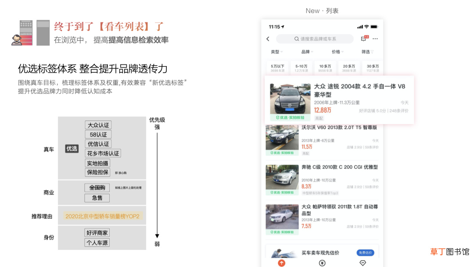
Task: Focus the 请搜索品牌或车系 search field
Action: (x=315, y=39)
